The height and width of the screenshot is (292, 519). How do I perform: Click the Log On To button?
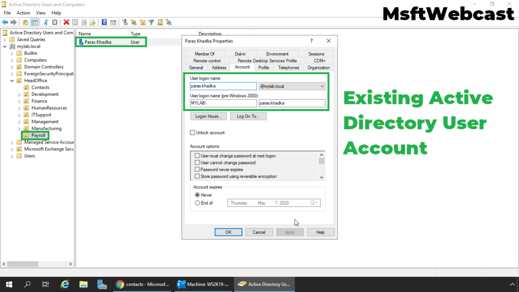point(248,116)
